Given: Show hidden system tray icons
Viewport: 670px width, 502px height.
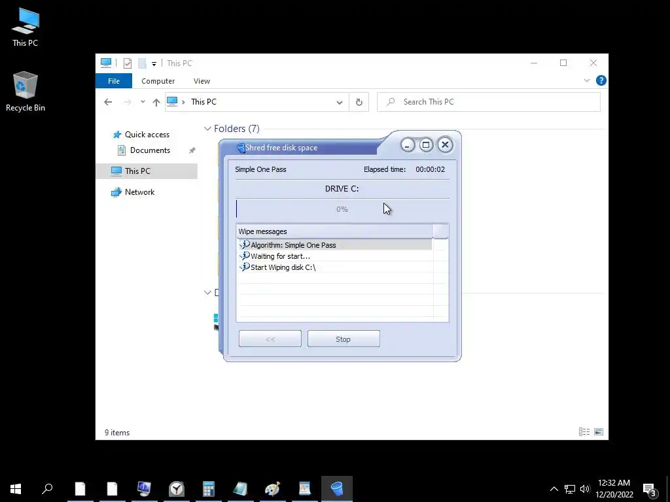Looking at the screenshot, I should pos(554,489).
